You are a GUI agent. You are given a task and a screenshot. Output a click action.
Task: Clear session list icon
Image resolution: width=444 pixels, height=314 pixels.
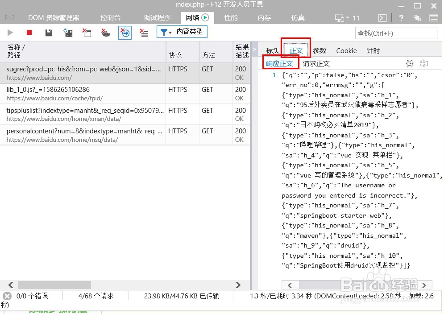(x=144, y=33)
